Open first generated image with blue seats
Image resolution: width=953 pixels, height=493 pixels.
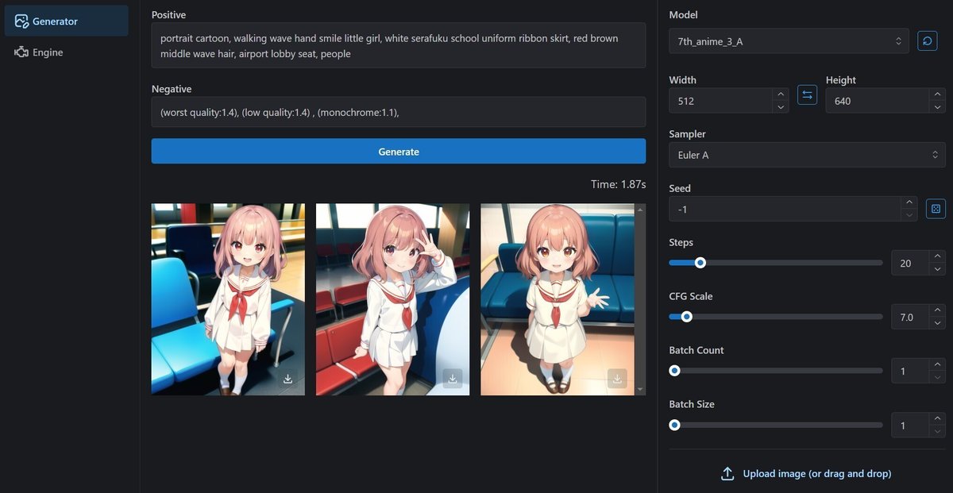228,299
